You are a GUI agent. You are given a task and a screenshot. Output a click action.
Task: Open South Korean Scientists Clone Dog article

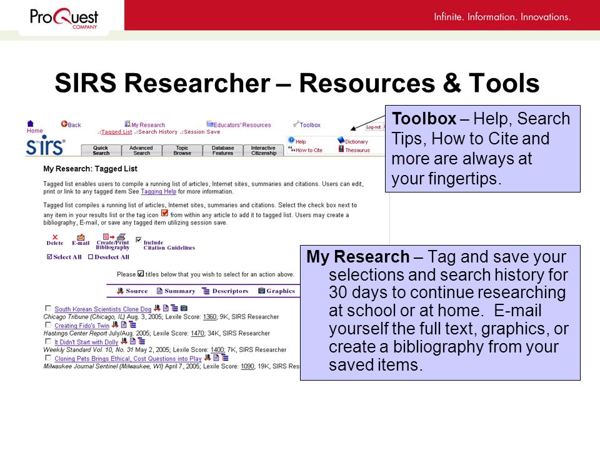tap(103, 309)
